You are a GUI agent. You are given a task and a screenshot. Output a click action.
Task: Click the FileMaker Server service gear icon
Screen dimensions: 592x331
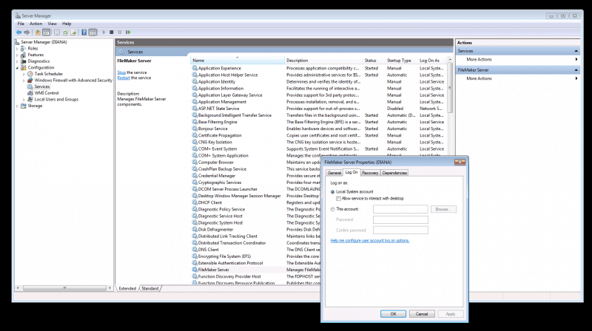[x=195, y=270]
